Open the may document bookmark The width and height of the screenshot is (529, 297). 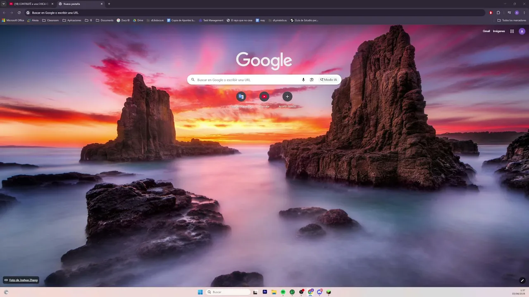260,20
